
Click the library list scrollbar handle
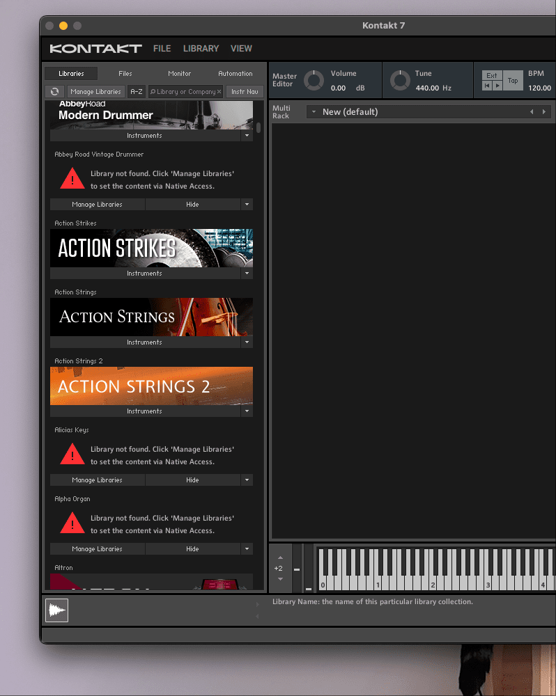258,127
